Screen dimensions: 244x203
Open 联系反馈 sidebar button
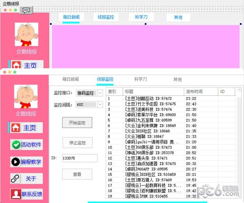point(26,194)
